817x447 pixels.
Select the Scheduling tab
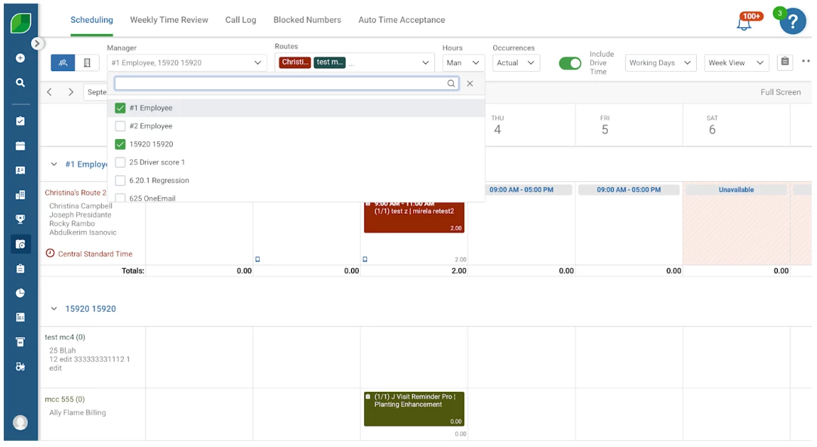(91, 20)
